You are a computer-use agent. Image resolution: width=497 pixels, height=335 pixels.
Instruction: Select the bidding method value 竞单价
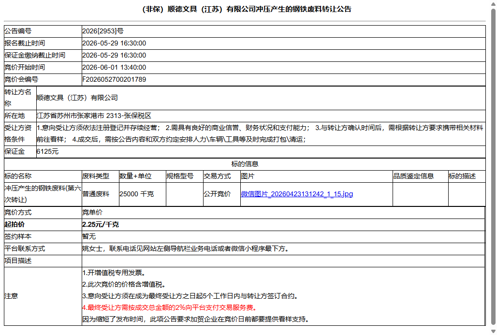(92, 213)
